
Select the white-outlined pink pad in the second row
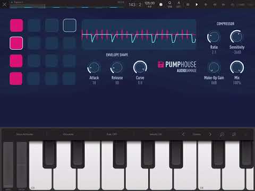16,43
